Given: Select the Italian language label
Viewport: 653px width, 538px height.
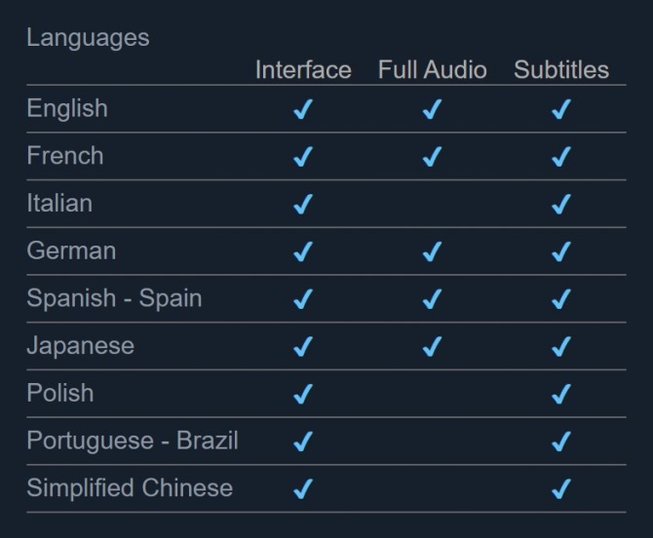Looking at the screenshot, I should coord(59,204).
